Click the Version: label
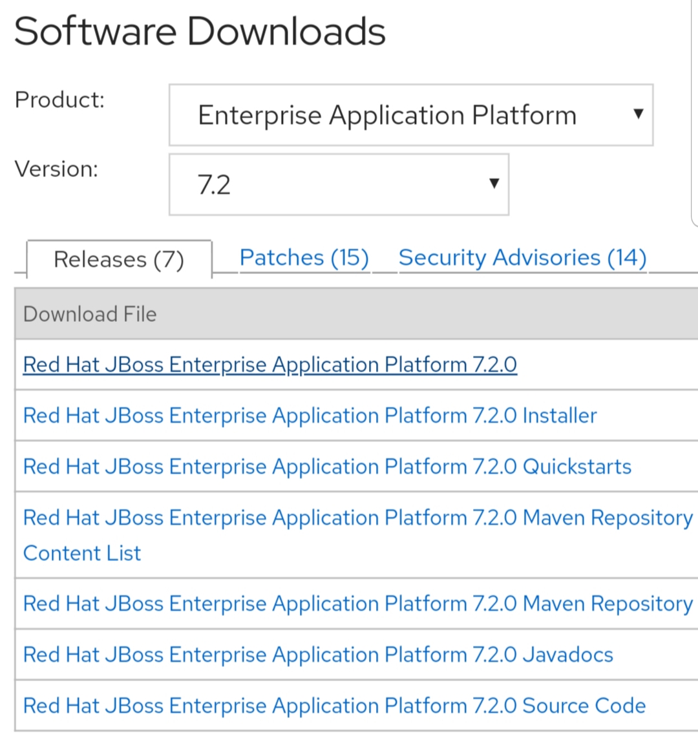Screen dimensions: 698x740 click(x=56, y=169)
